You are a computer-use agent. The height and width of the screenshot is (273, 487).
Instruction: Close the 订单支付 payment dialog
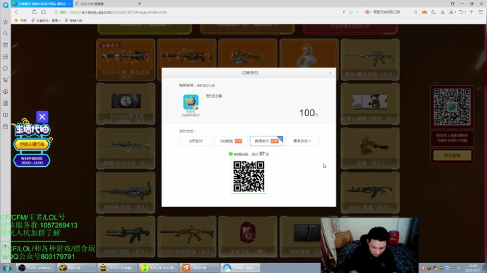click(330, 73)
